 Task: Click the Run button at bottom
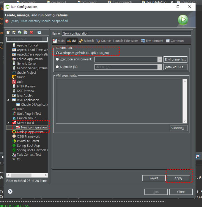coord(156,192)
